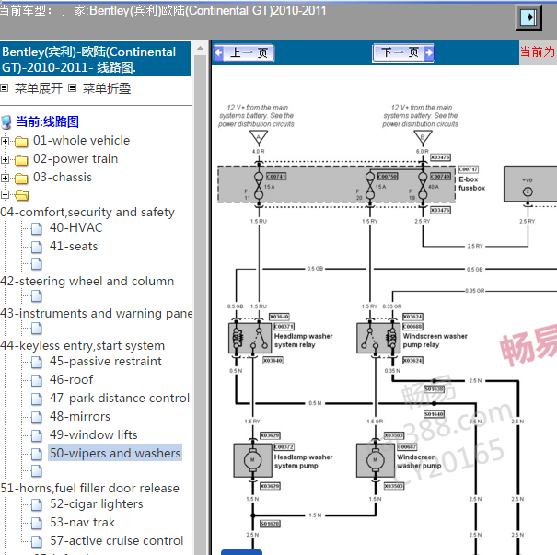The height and width of the screenshot is (555, 557).
Task: Click the arrow icon button at top right
Action: tap(528, 17)
